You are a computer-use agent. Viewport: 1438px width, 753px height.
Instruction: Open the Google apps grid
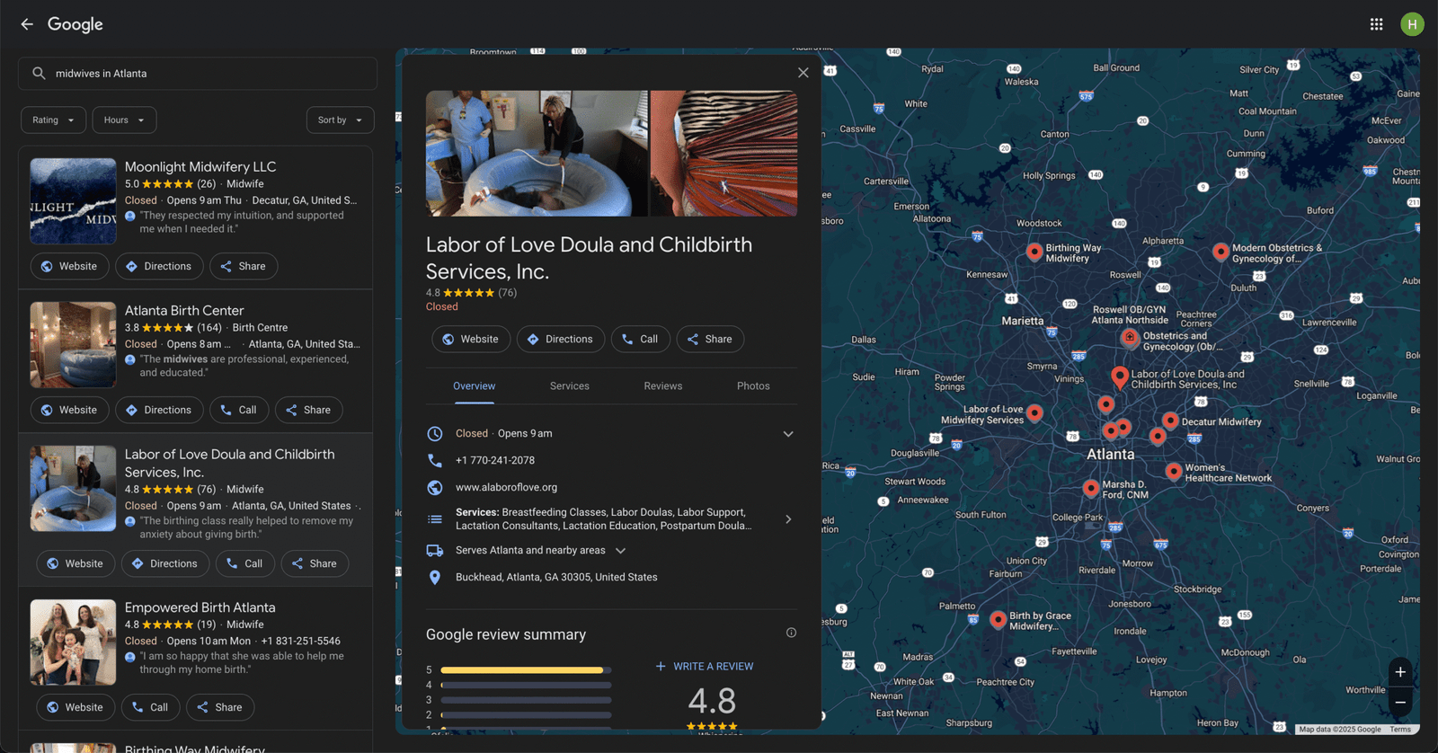[1376, 24]
